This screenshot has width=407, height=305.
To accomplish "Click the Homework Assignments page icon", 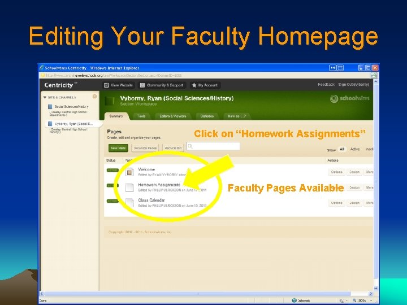I will coord(129,188).
